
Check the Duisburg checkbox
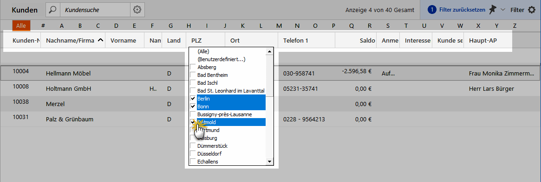193,138
